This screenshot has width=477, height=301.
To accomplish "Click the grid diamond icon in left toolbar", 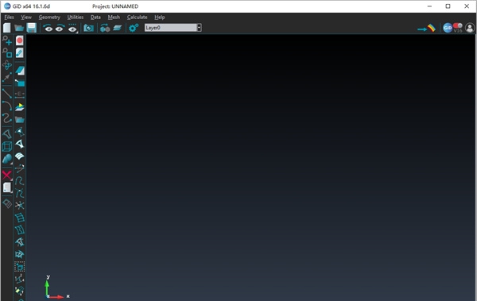I will pyautogui.click(x=7, y=203).
